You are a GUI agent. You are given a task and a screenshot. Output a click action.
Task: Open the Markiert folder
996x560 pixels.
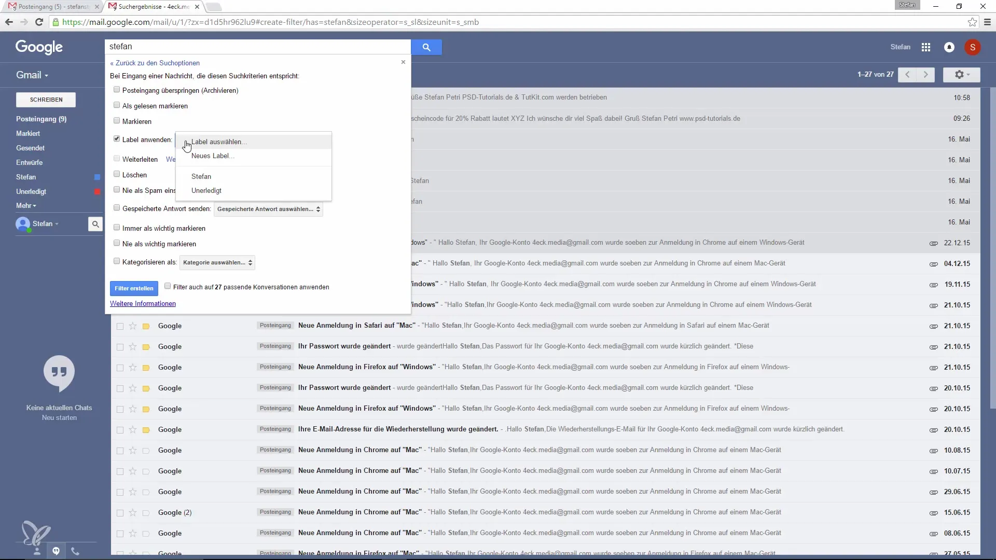tap(28, 134)
